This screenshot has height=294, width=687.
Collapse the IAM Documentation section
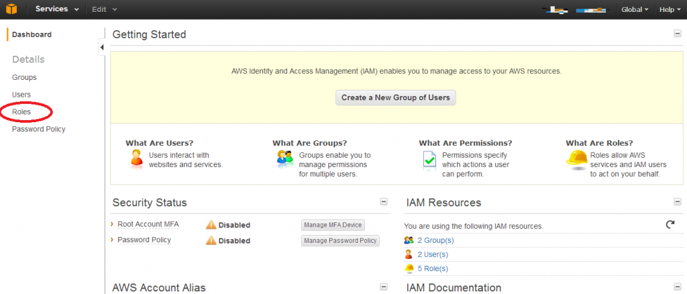[678, 287]
